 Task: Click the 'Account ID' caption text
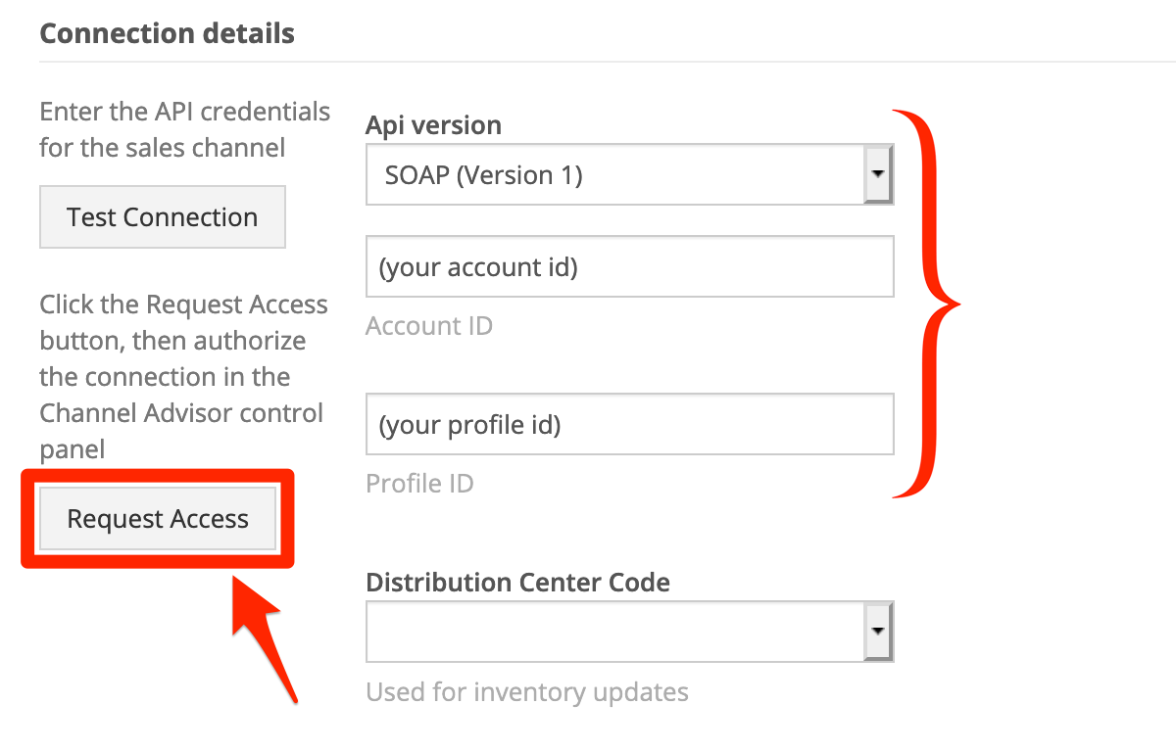point(429,325)
